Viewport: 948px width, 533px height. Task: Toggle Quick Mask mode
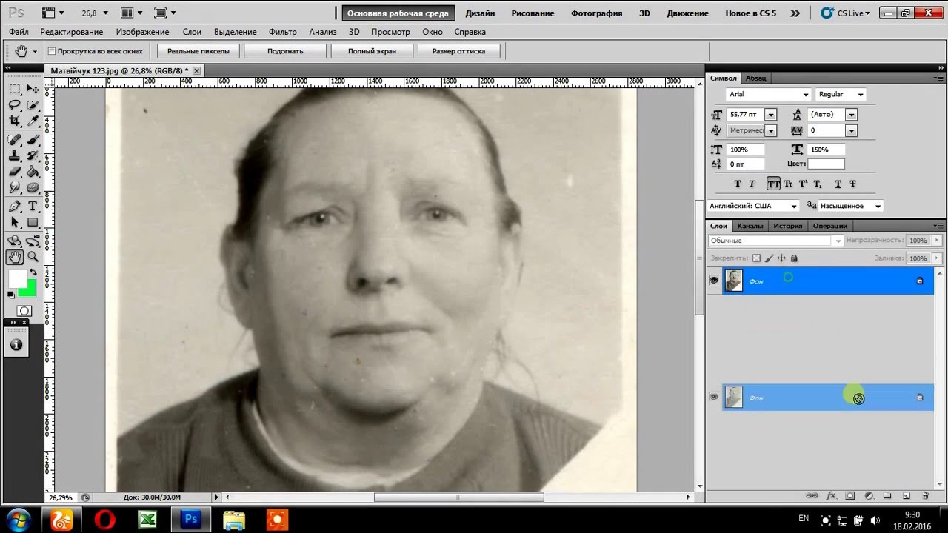click(24, 311)
